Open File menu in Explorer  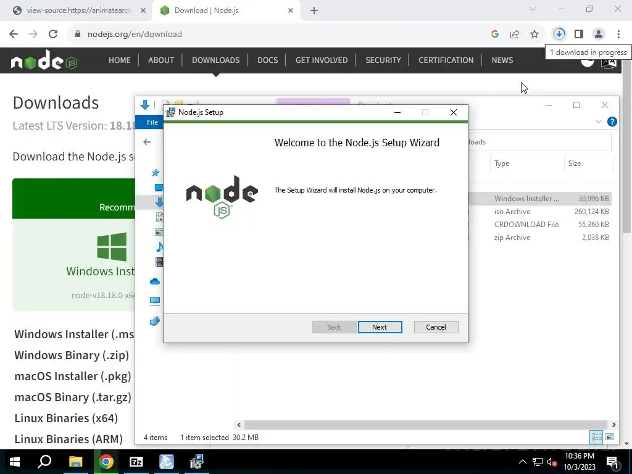click(x=152, y=122)
